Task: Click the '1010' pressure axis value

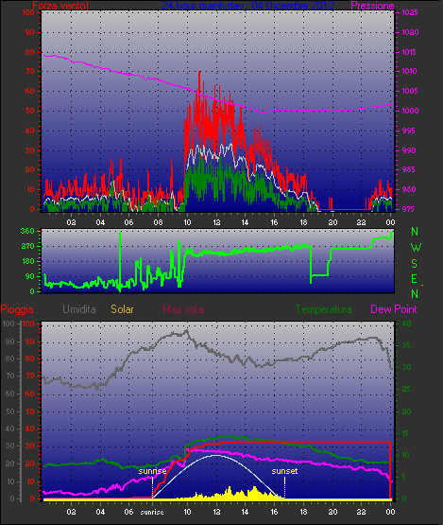Action: pyautogui.click(x=410, y=71)
